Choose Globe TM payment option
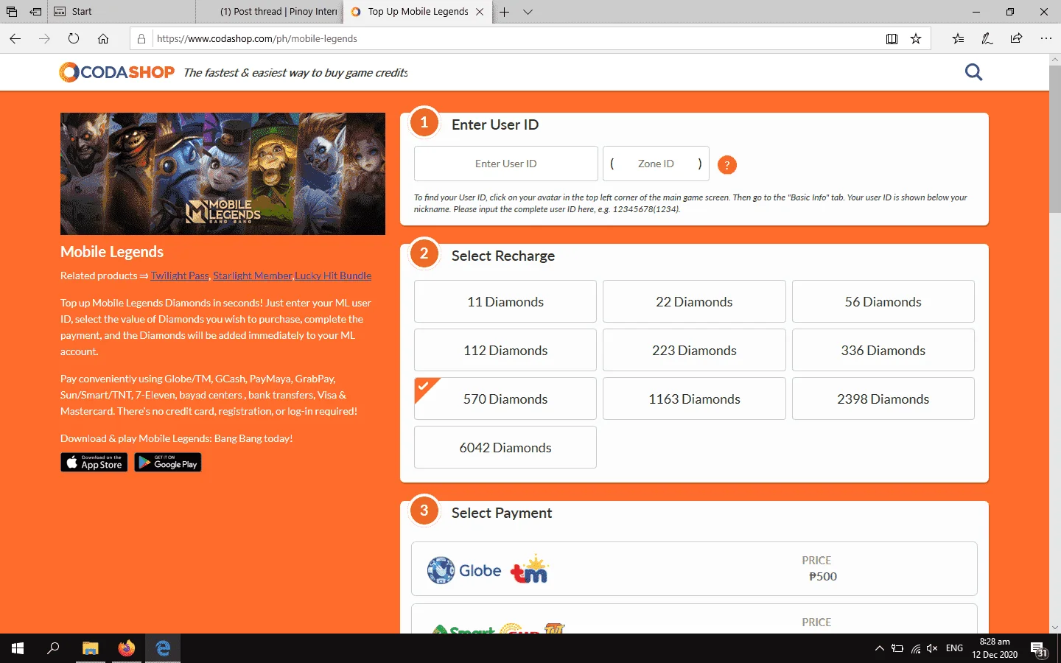1061x663 pixels. (694, 569)
